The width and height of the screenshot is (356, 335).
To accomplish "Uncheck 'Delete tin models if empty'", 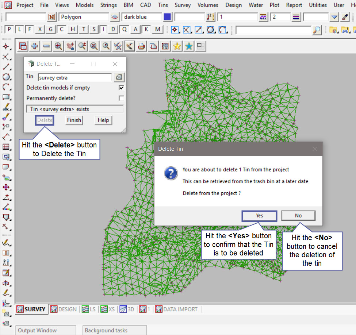I will coord(121,88).
